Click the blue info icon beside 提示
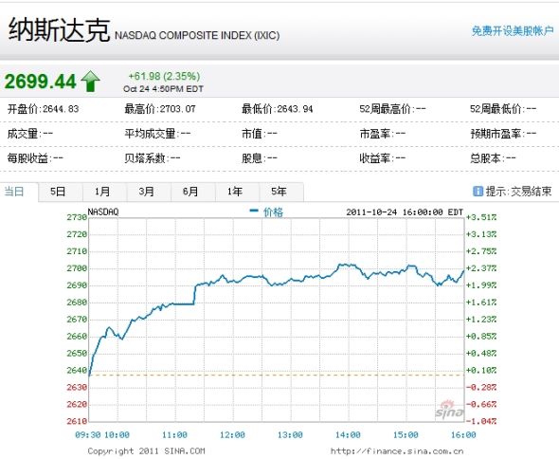 (x=478, y=192)
